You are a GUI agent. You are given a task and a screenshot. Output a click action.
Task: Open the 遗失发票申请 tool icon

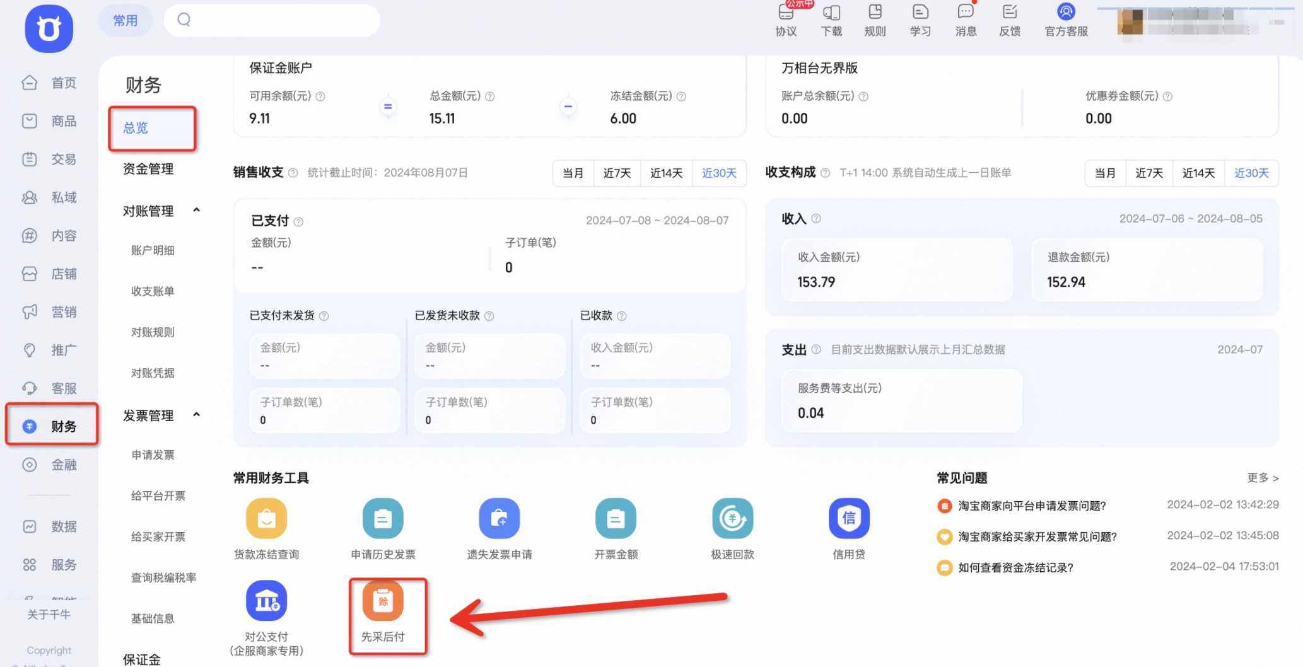pos(500,518)
